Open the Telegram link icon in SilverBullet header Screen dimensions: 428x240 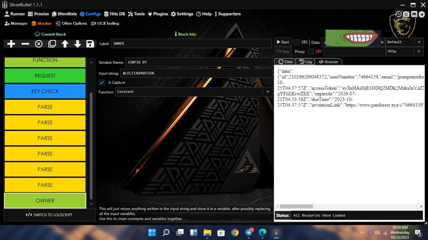pyautogui.click(x=422, y=14)
